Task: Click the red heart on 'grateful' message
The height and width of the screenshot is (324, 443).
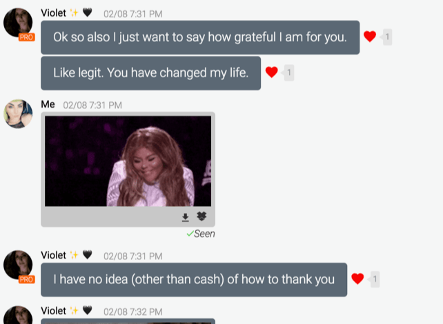Action: pos(370,37)
